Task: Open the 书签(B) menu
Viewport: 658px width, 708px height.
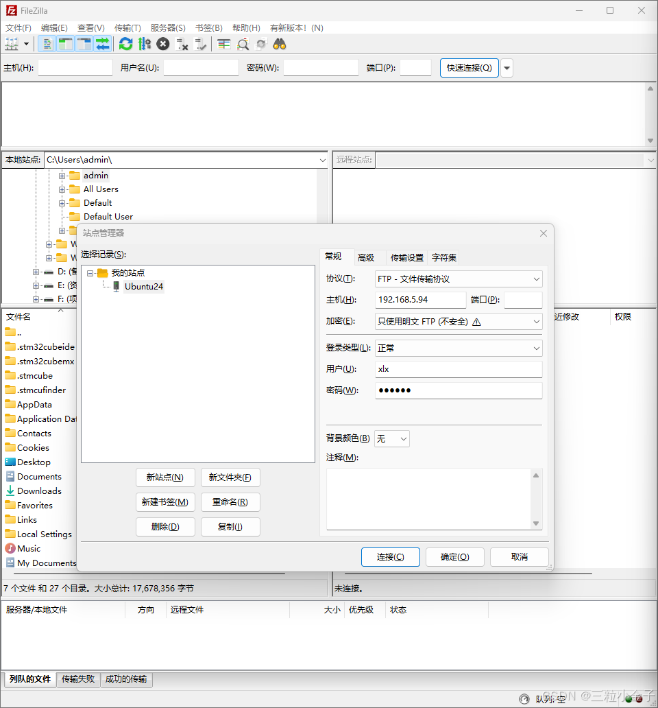Action: click(x=209, y=28)
